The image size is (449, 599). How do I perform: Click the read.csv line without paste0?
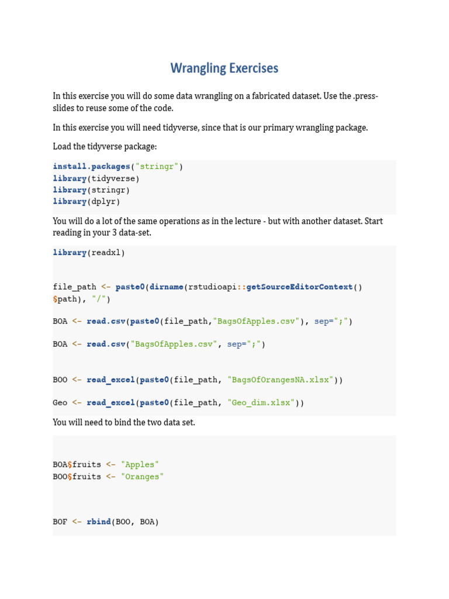click(159, 344)
